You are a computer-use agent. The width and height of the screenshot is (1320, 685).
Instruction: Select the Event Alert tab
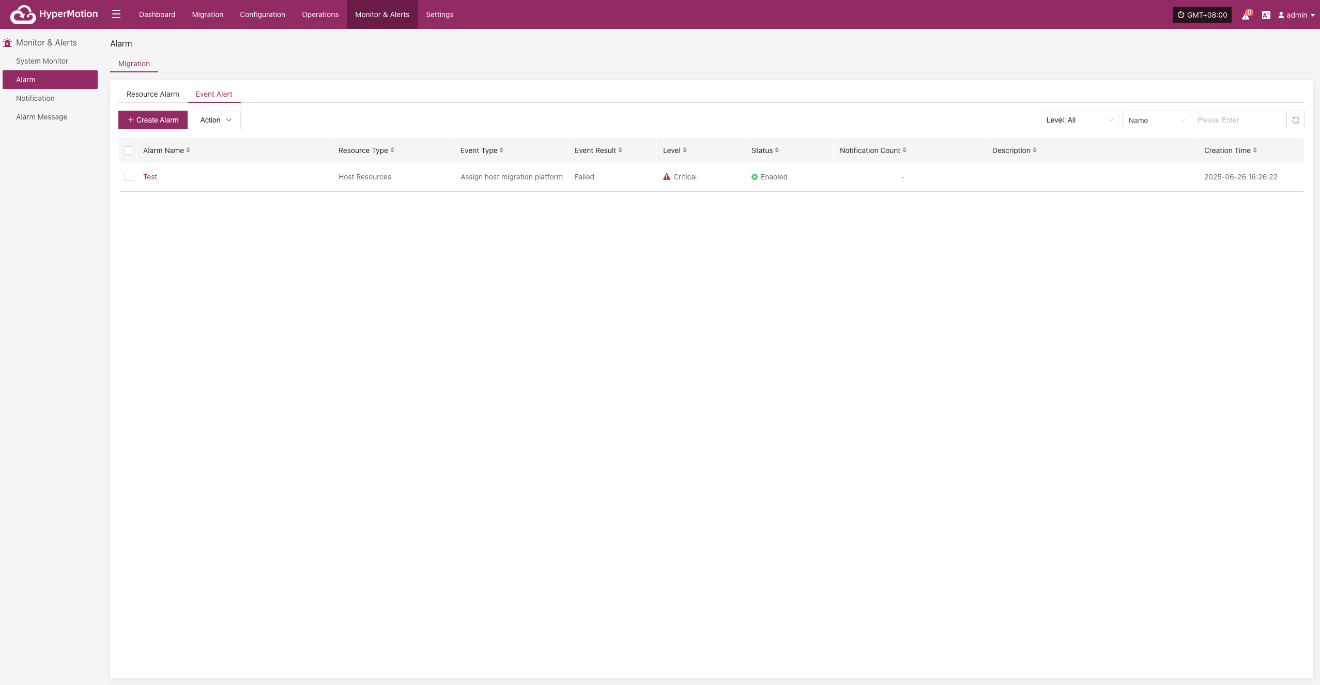[214, 94]
